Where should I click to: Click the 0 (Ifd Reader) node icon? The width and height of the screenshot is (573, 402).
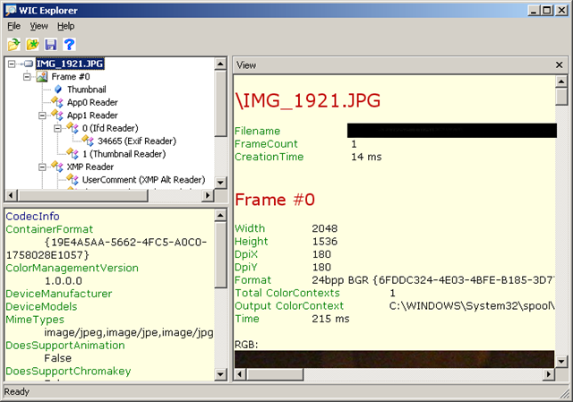point(73,128)
